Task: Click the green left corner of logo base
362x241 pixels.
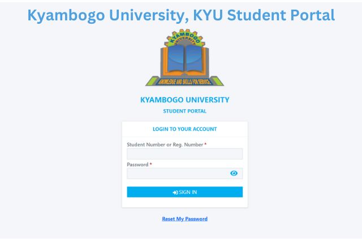Action: pyautogui.click(x=152, y=81)
